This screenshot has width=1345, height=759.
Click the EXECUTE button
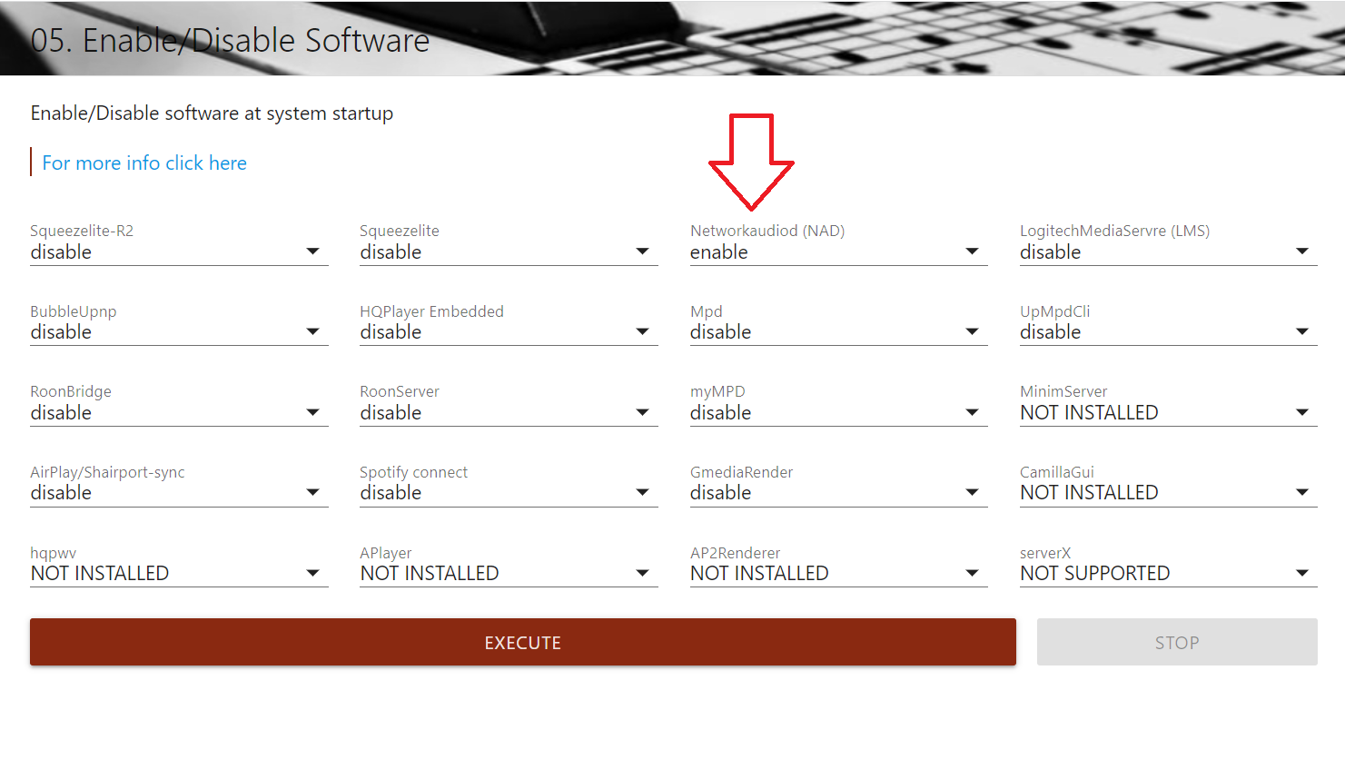(x=523, y=643)
